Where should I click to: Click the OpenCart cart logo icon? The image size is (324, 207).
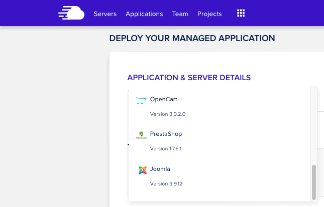click(141, 100)
